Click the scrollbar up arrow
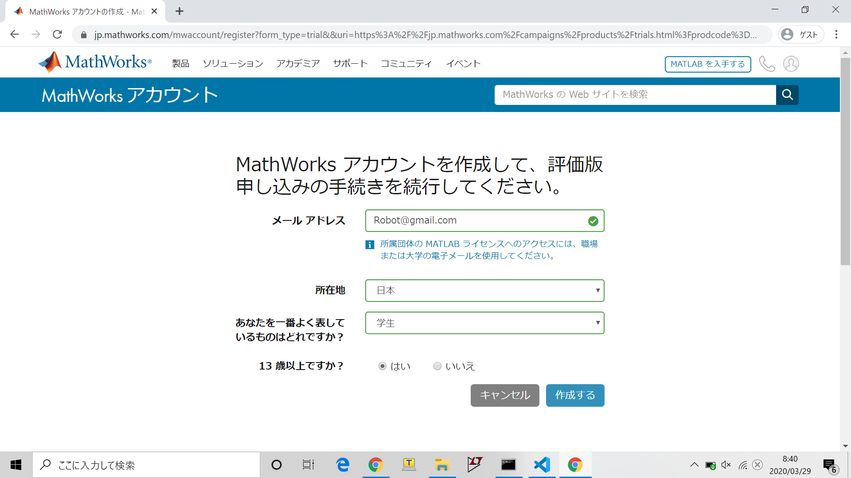Viewport: 851px width, 478px height. (x=845, y=52)
